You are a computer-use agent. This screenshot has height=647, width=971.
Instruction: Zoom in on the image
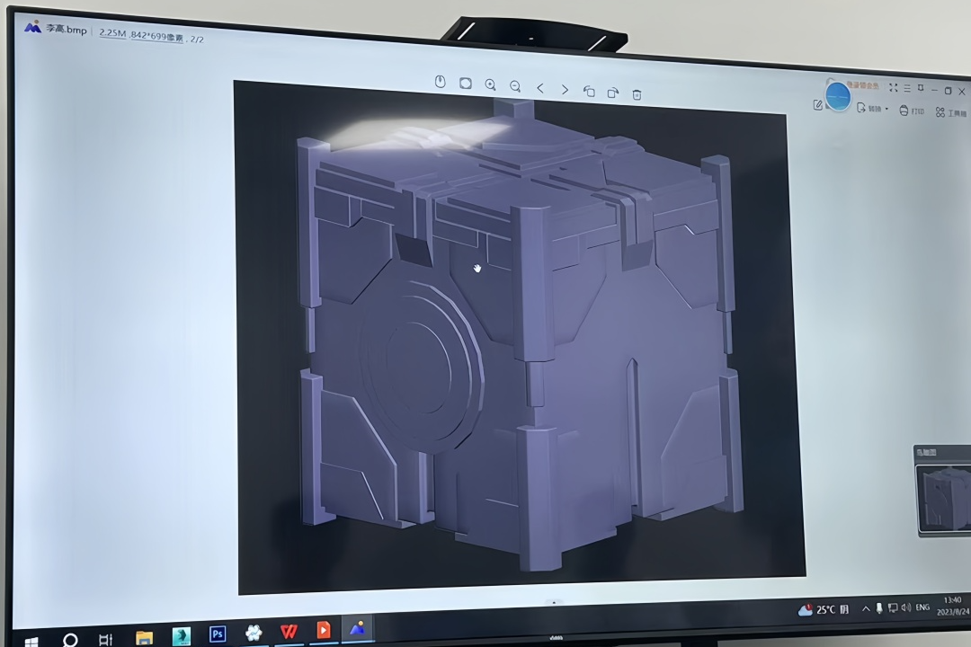click(x=490, y=84)
